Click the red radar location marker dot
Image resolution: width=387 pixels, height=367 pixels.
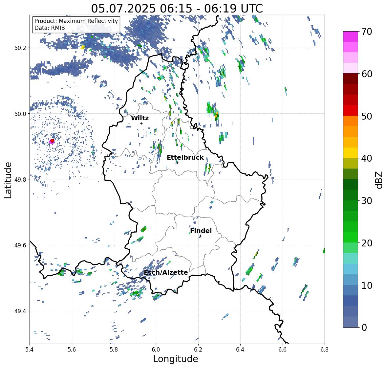click(52, 141)
